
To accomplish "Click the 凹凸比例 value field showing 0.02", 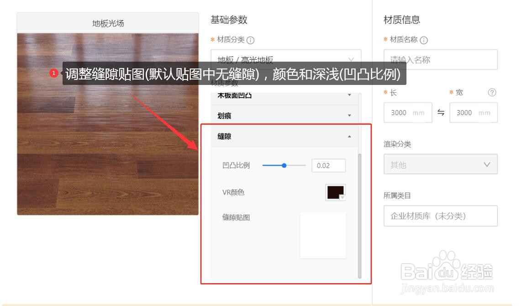I will click(328, 165).
